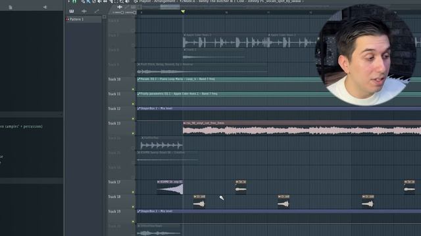Select the draw pencil tool in toolbar
Screen dimensions: 421x236
83,1
